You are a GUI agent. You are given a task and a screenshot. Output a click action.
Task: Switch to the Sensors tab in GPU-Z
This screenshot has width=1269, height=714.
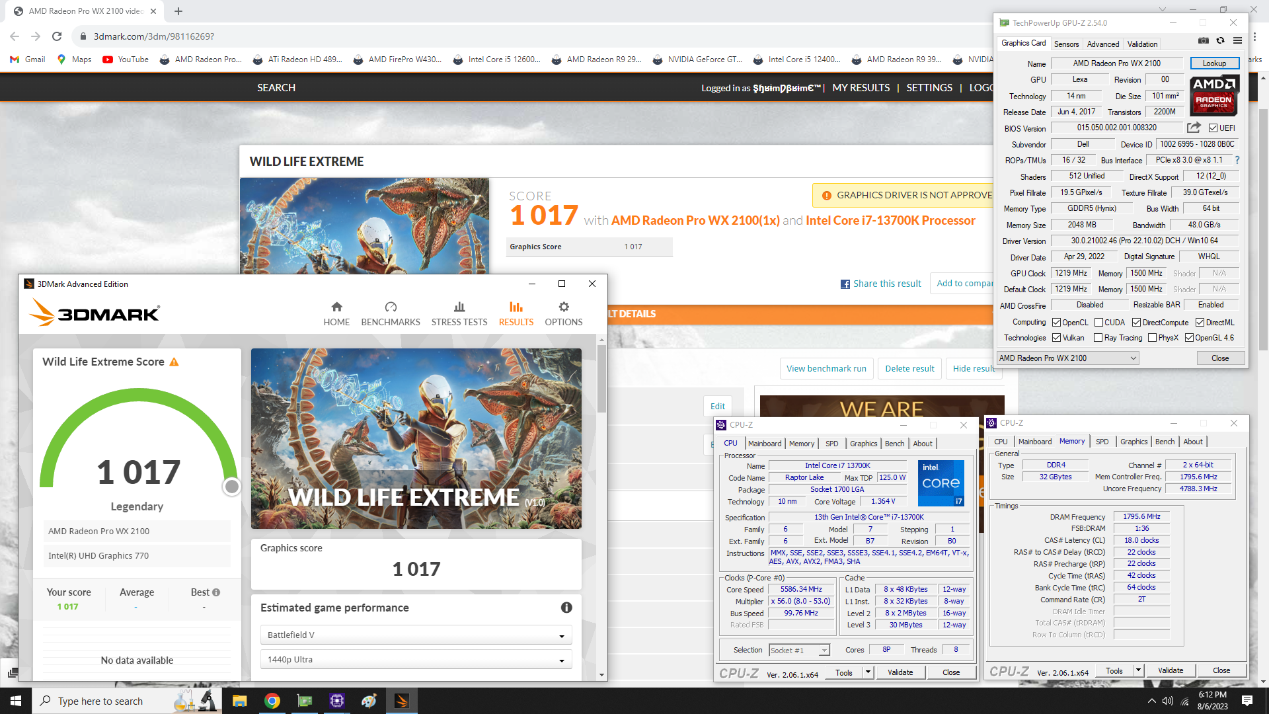1066,44
